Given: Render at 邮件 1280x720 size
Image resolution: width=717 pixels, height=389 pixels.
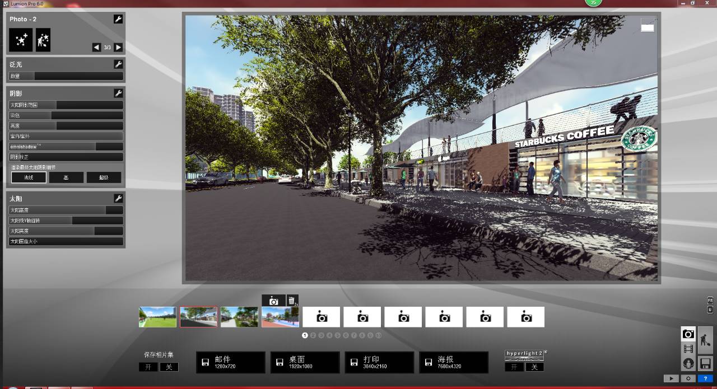Looking at the screenshot, I should point(230,362).
